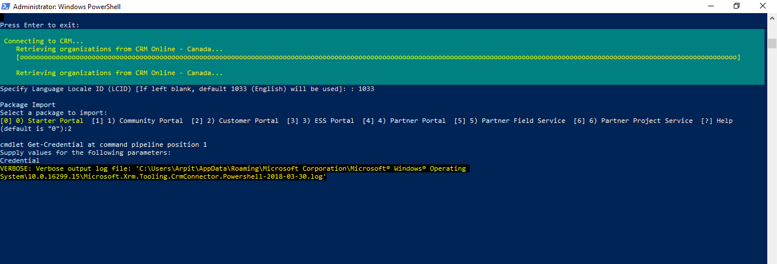
Task: Click the 'Administrator: Windows PowerShell' title text
Action: tap(67, 7)
